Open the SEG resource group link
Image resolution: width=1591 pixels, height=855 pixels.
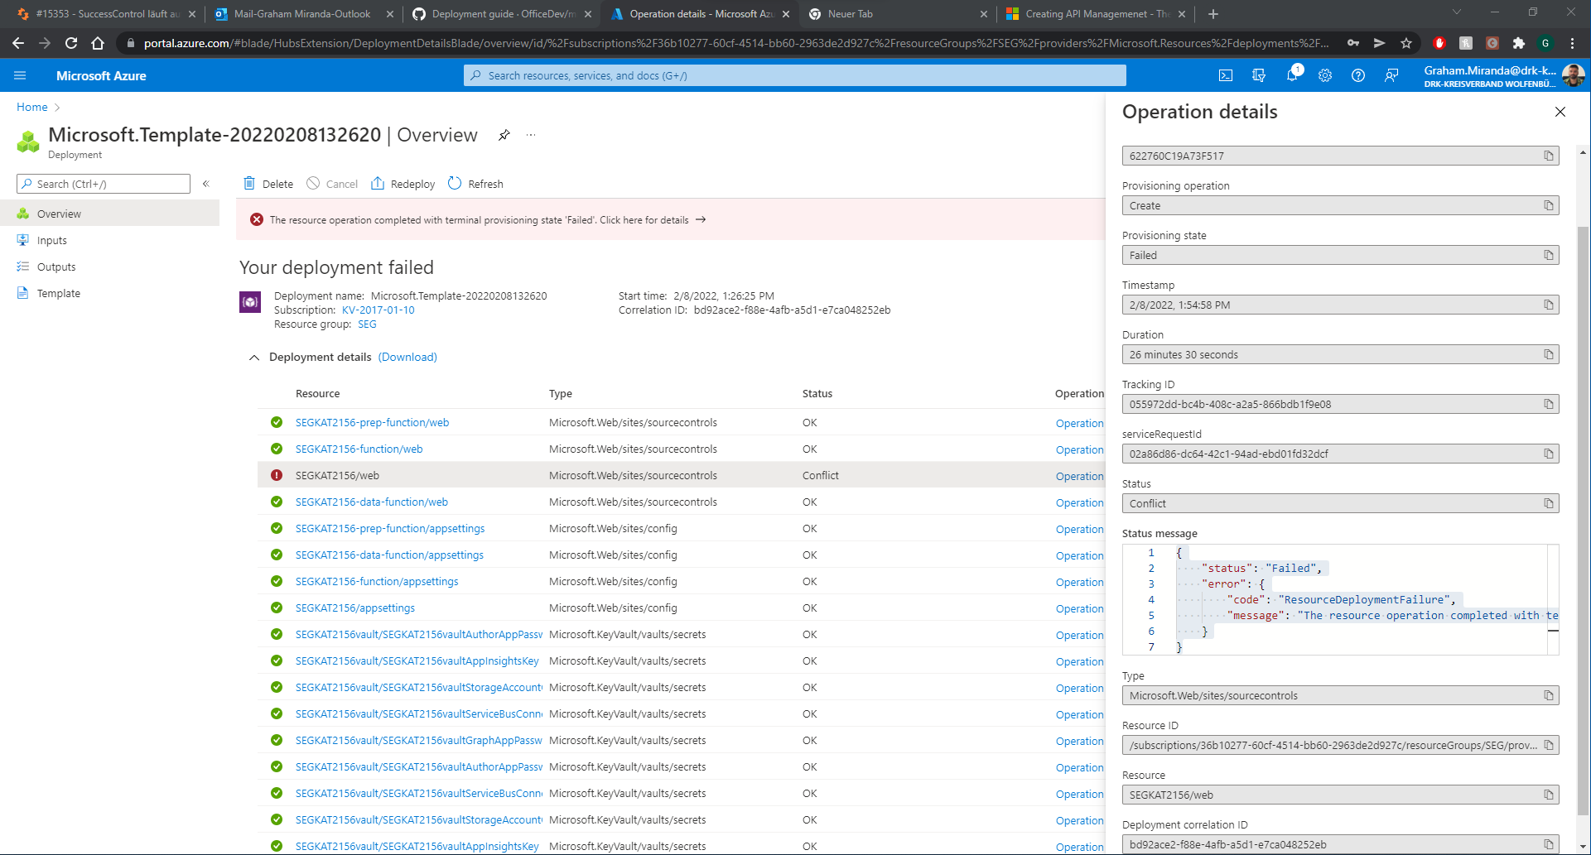(367, 324)
